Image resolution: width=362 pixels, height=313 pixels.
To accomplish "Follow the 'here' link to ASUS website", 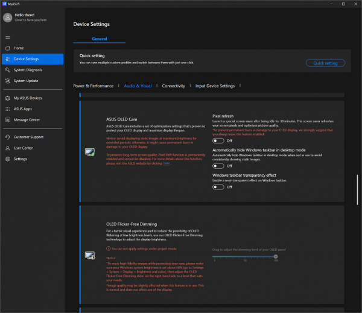I will (x=167, y=163).
